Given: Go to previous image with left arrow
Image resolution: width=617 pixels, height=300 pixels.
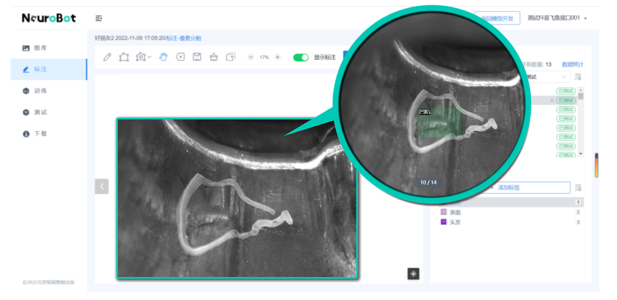Looking at the screenshot, I should (x=102, y=186).
